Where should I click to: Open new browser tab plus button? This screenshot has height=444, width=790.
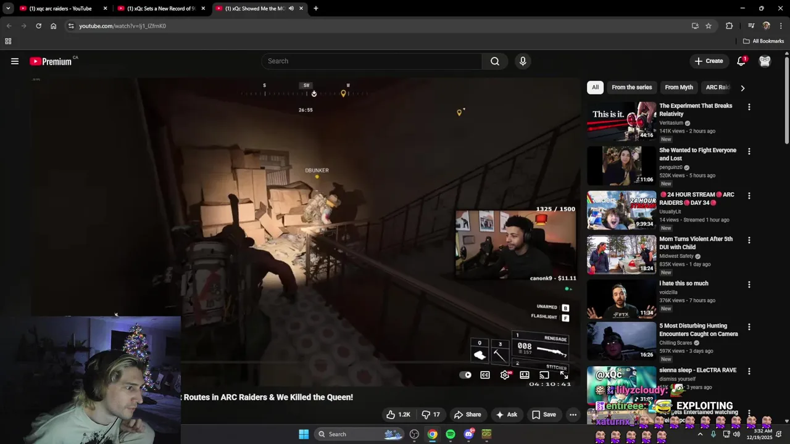point(315,9)
